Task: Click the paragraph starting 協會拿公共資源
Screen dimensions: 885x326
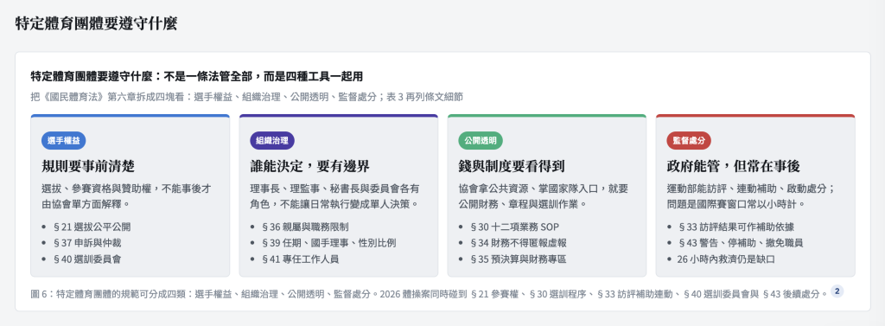Action: tap(543, 195)
